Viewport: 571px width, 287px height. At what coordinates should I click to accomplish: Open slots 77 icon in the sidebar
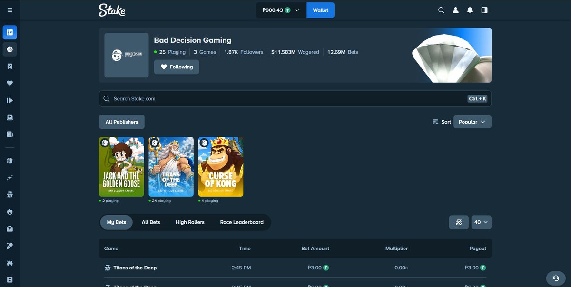coord(10,195)
